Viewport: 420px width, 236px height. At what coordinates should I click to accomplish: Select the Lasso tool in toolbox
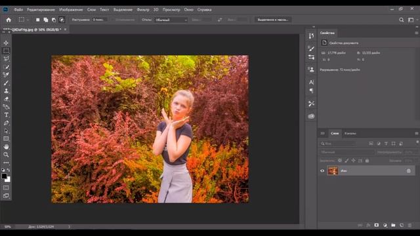pos(6,59)
